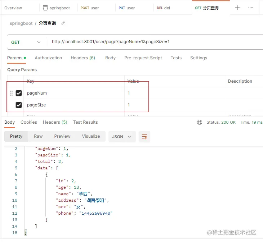Switch to the PUT user tab
The width and height of the screenshot is (263, 242).
(126, 8)
